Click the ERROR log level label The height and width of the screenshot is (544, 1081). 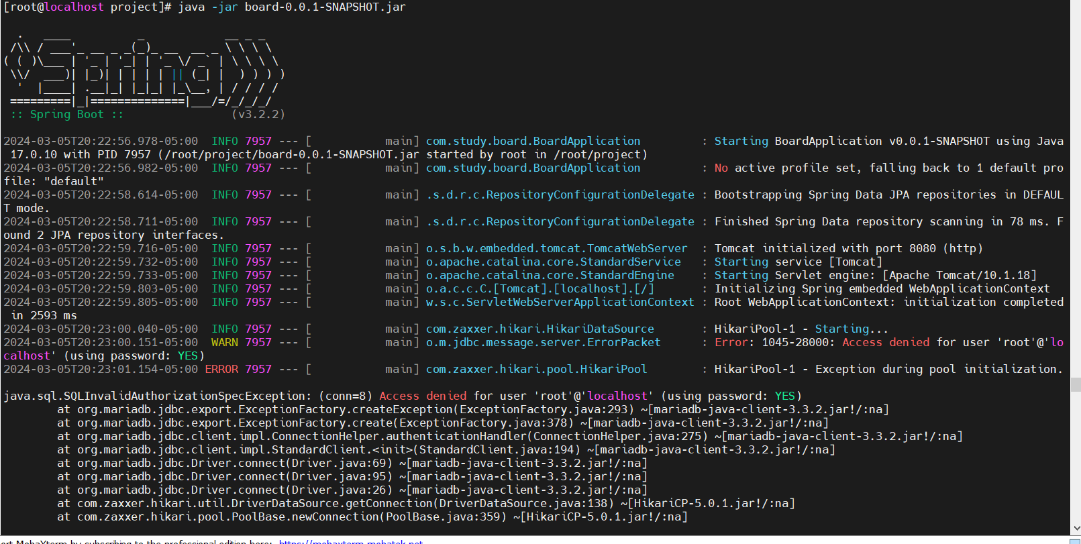[x=221, y=370]
